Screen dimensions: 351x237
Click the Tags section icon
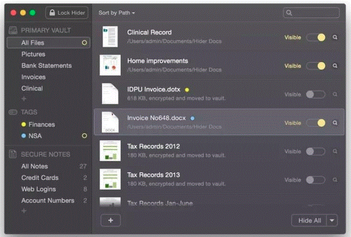tap(13, 112)
